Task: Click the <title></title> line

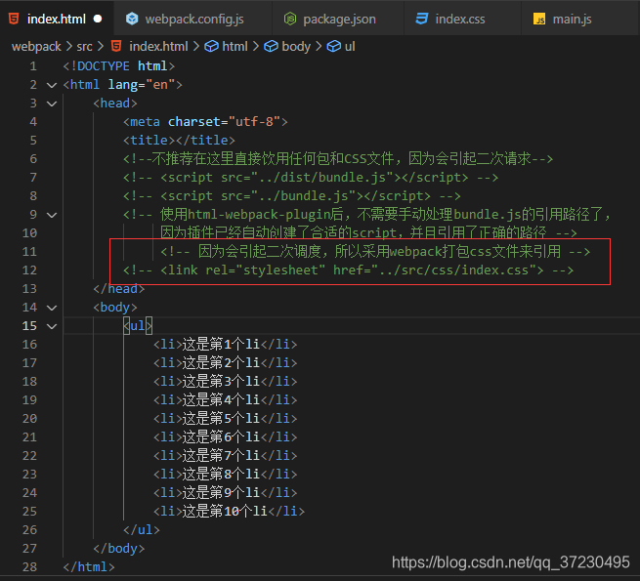Action: (x=179, y=141)
